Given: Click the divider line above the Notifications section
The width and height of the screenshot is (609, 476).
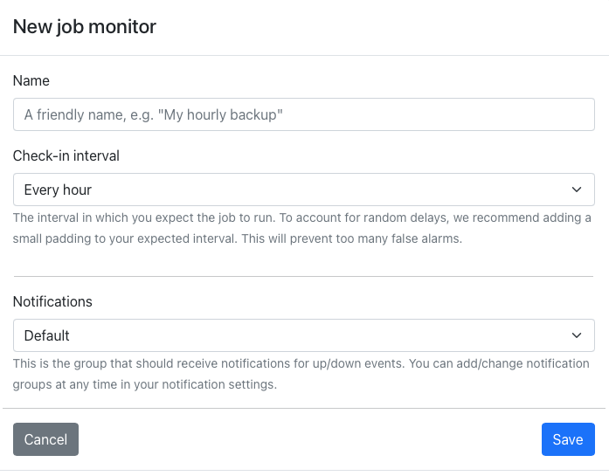Looking at the screenshot, I should pyautogui.click(x=304, y=277).
